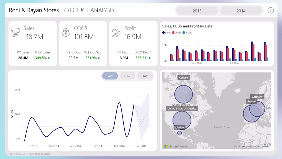Select the Mexico bubble on map

pyautogui.click(x=179, y=133)
